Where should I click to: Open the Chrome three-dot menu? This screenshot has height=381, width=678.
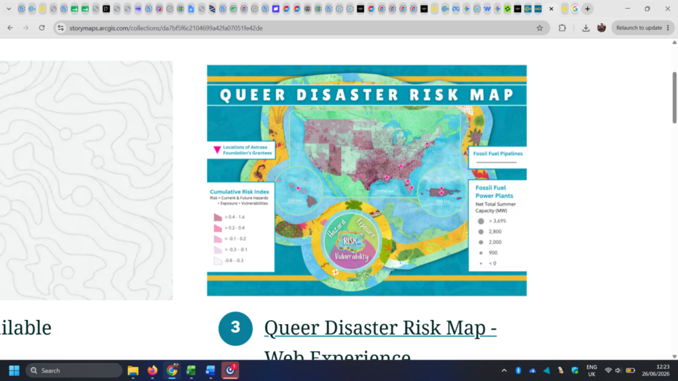(x=668, y=28)
